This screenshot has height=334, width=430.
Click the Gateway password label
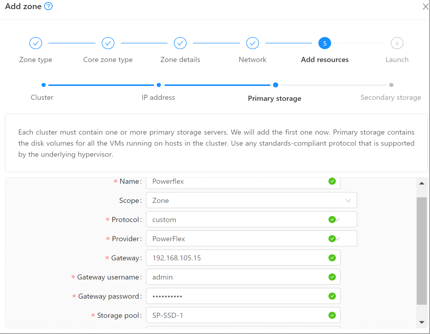110,296
